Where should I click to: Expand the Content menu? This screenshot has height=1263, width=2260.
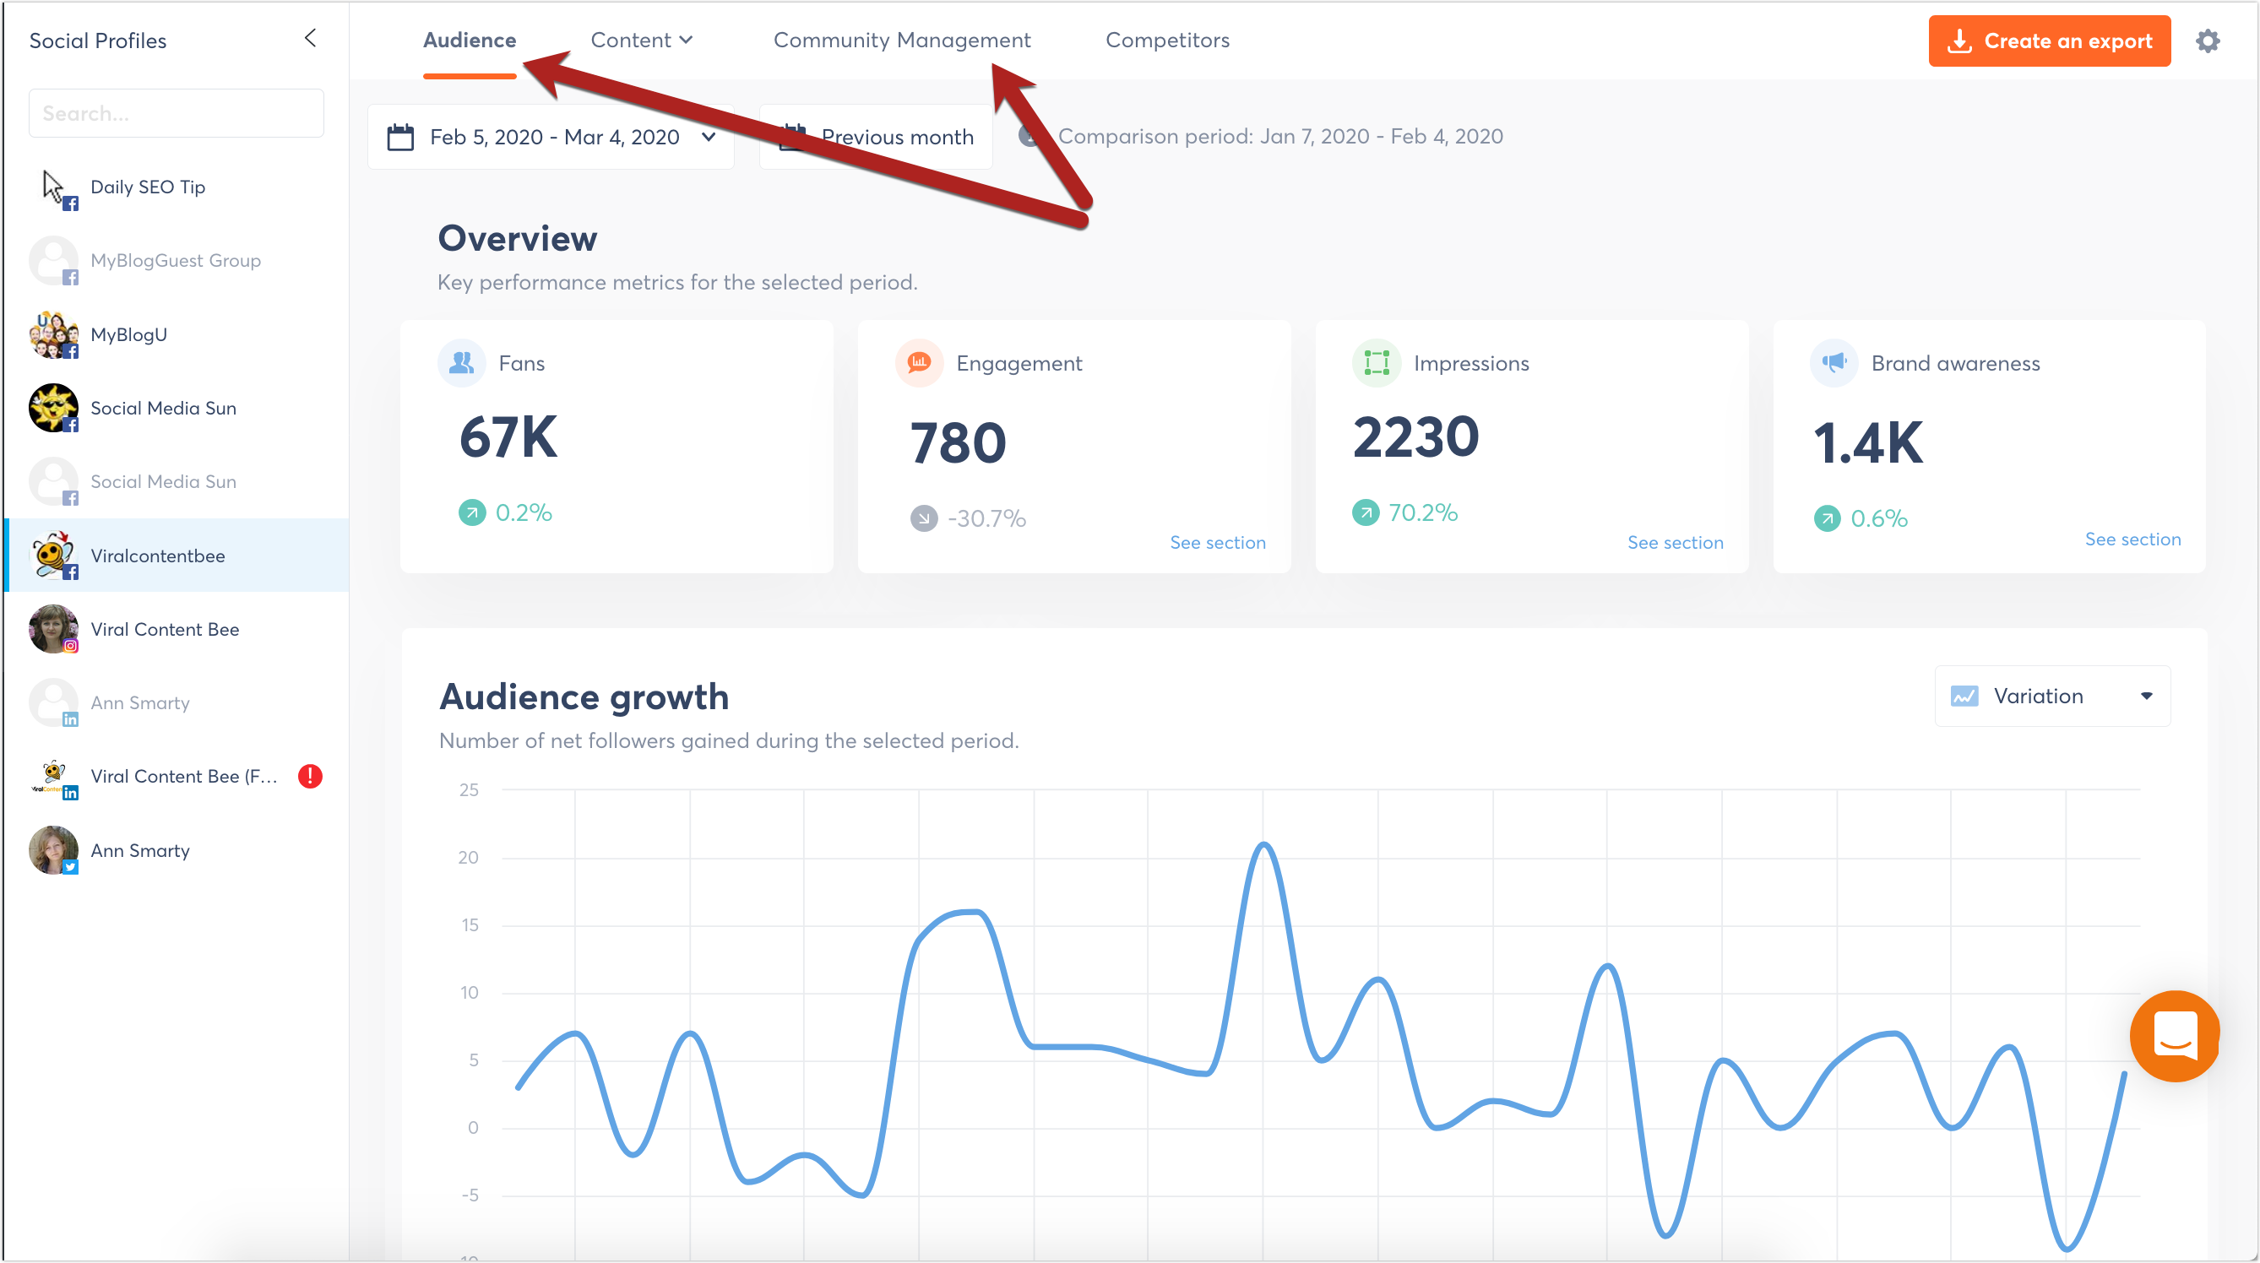pyautogui.click(x=641, y=41)
